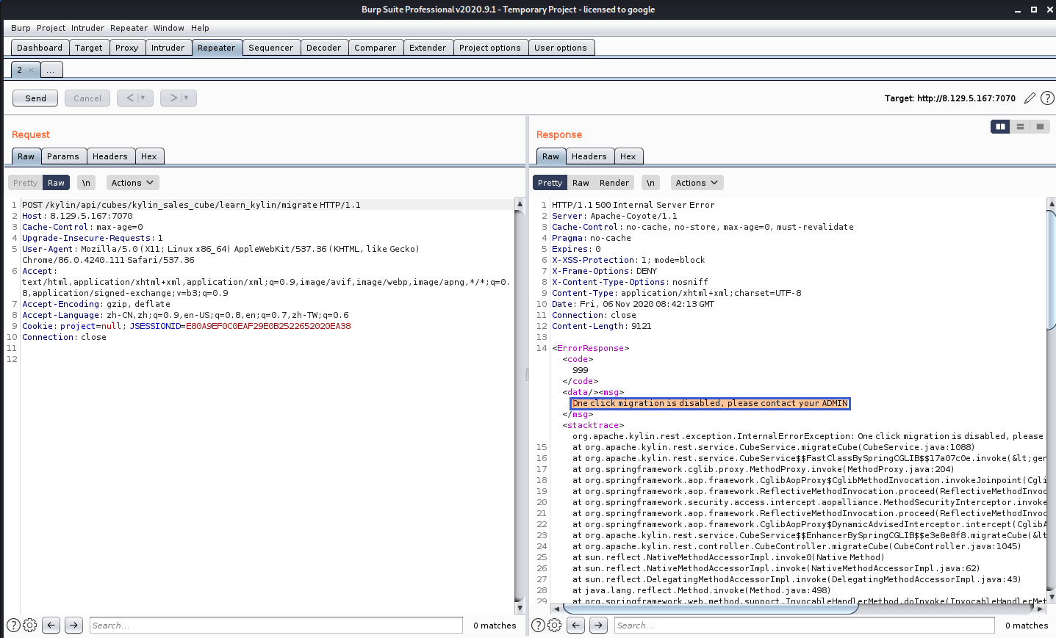Screen dimensions: 1056x638
Task: Open the Intruder menu in menu bar
Action: tap(87, 28)
